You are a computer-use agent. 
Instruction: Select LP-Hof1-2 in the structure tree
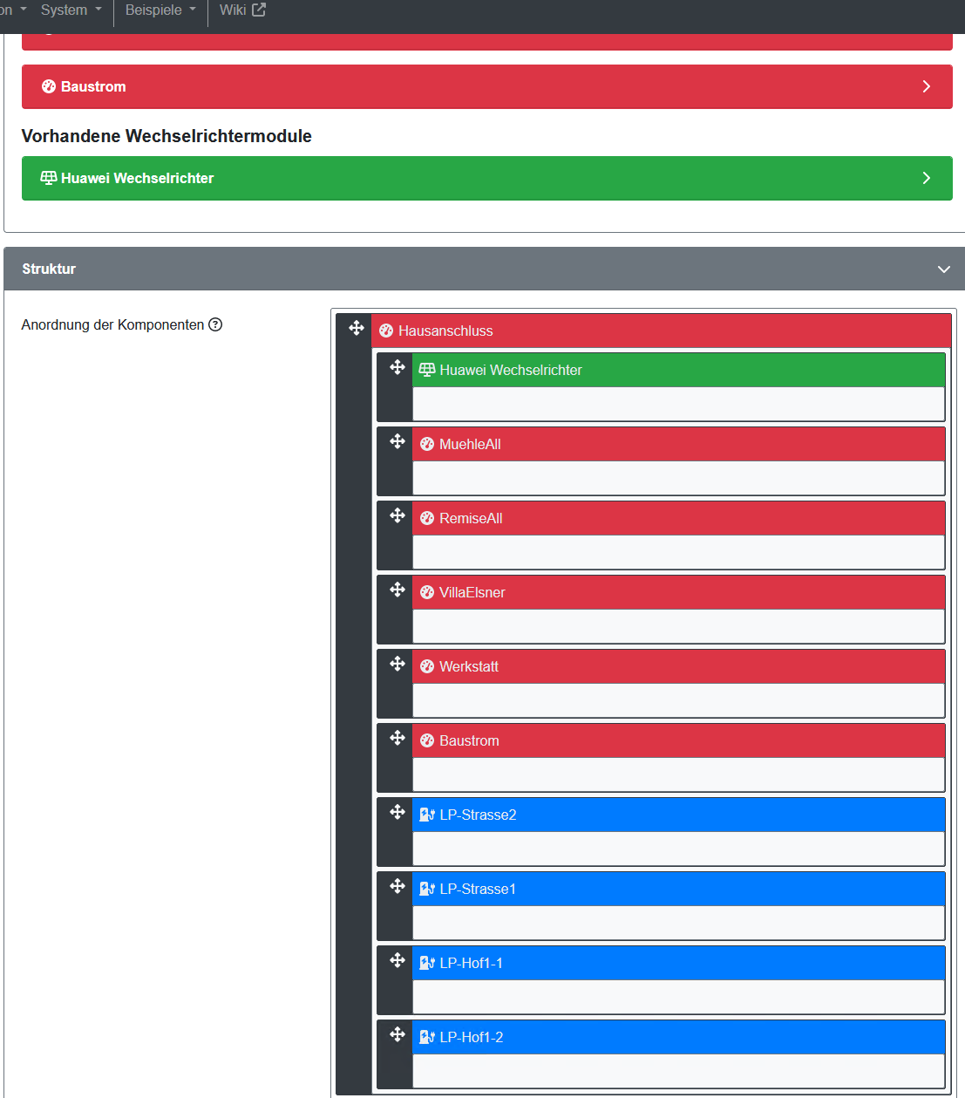click(678, 1037)
